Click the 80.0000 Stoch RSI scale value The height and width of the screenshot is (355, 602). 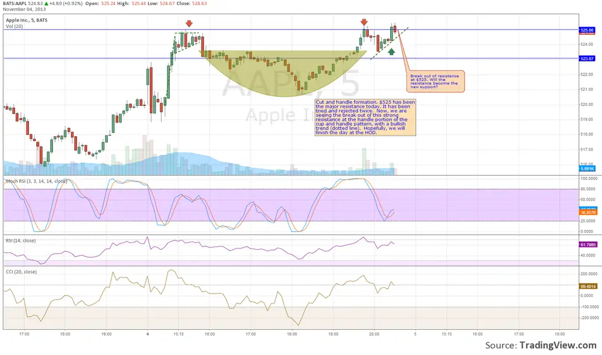(x=589, y=189)
